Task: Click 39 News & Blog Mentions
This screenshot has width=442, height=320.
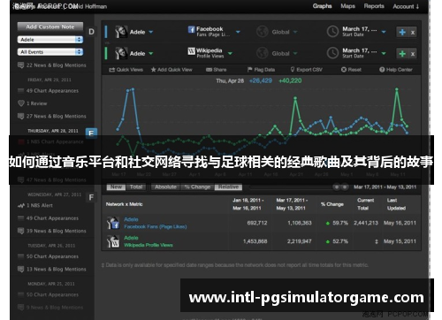Action: (52, 231)
